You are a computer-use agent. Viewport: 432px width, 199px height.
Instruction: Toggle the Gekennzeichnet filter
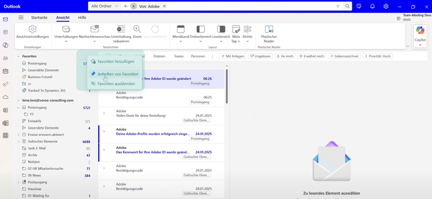click(x=344, y=56)
